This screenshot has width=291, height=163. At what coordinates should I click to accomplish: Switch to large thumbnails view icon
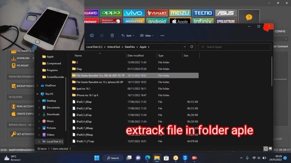pyautogui.click(x=270, y=149)
